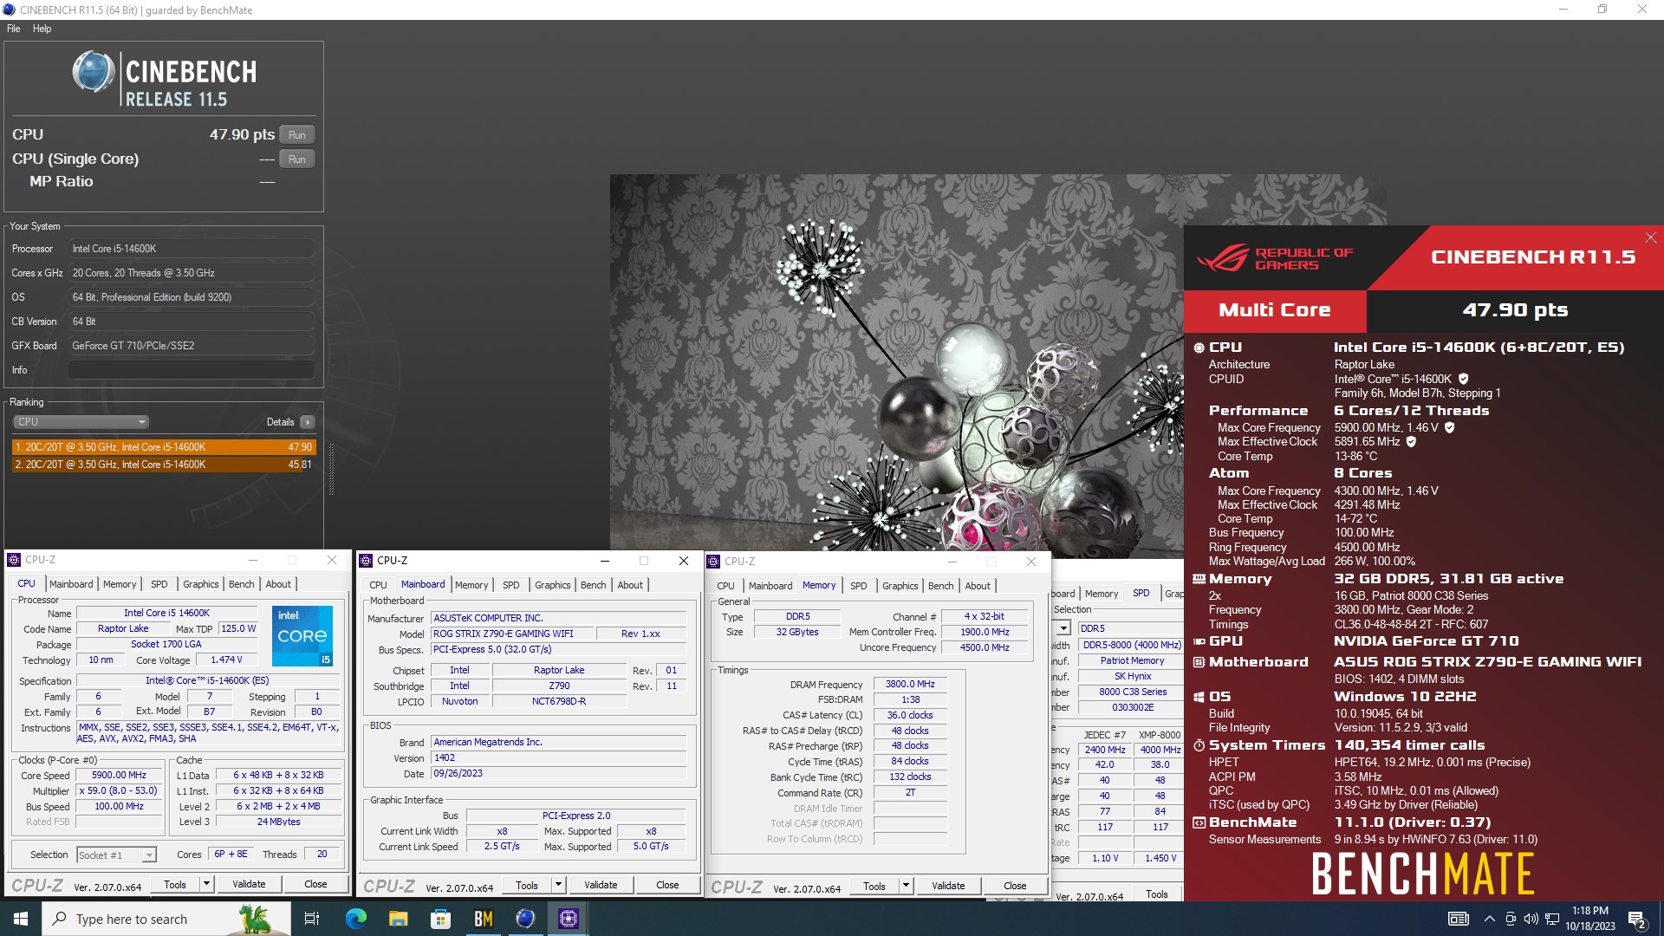This screenshot has height=936, width=1664.
Task: Open About tab in first CPU-Z window
Action: pyautogui.click(x=278, y=584)
